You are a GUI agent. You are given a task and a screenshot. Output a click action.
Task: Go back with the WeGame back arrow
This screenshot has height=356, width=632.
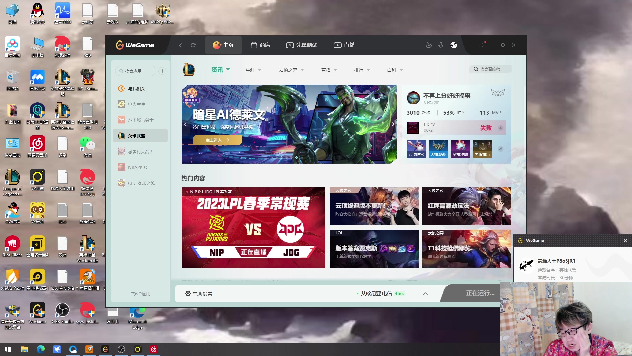click(x=180, y=45)
